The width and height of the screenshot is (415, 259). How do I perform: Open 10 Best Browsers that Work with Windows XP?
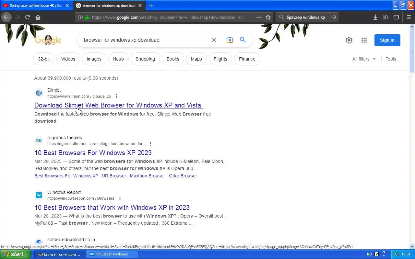click(x=112, y=208)
